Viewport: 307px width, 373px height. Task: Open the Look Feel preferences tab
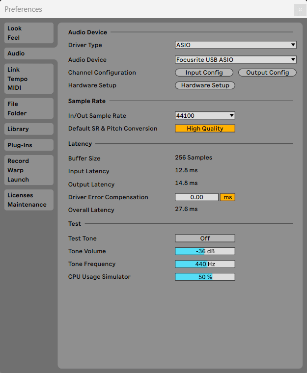tap(28, 33)
